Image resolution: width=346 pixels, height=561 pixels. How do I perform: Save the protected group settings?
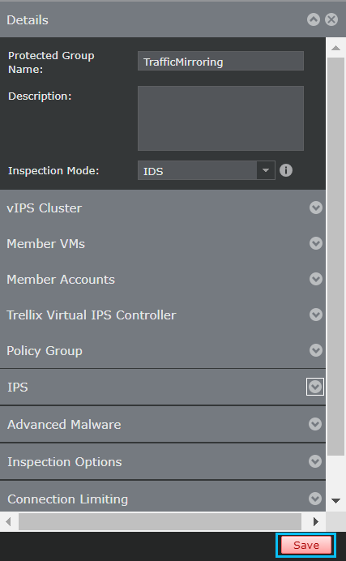pyautogui.click(x=306, y=545)
